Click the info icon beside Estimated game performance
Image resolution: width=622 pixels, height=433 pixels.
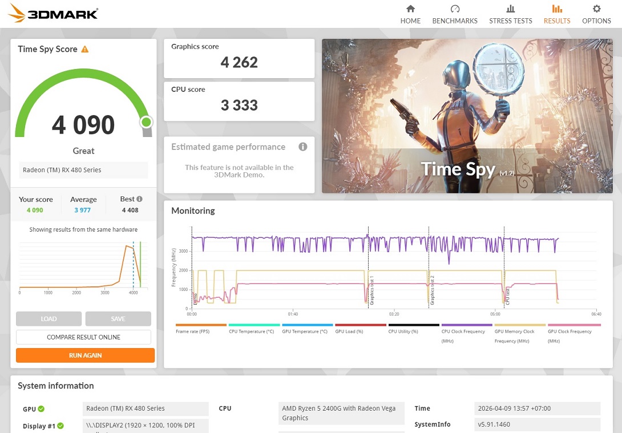coord(303,147)
